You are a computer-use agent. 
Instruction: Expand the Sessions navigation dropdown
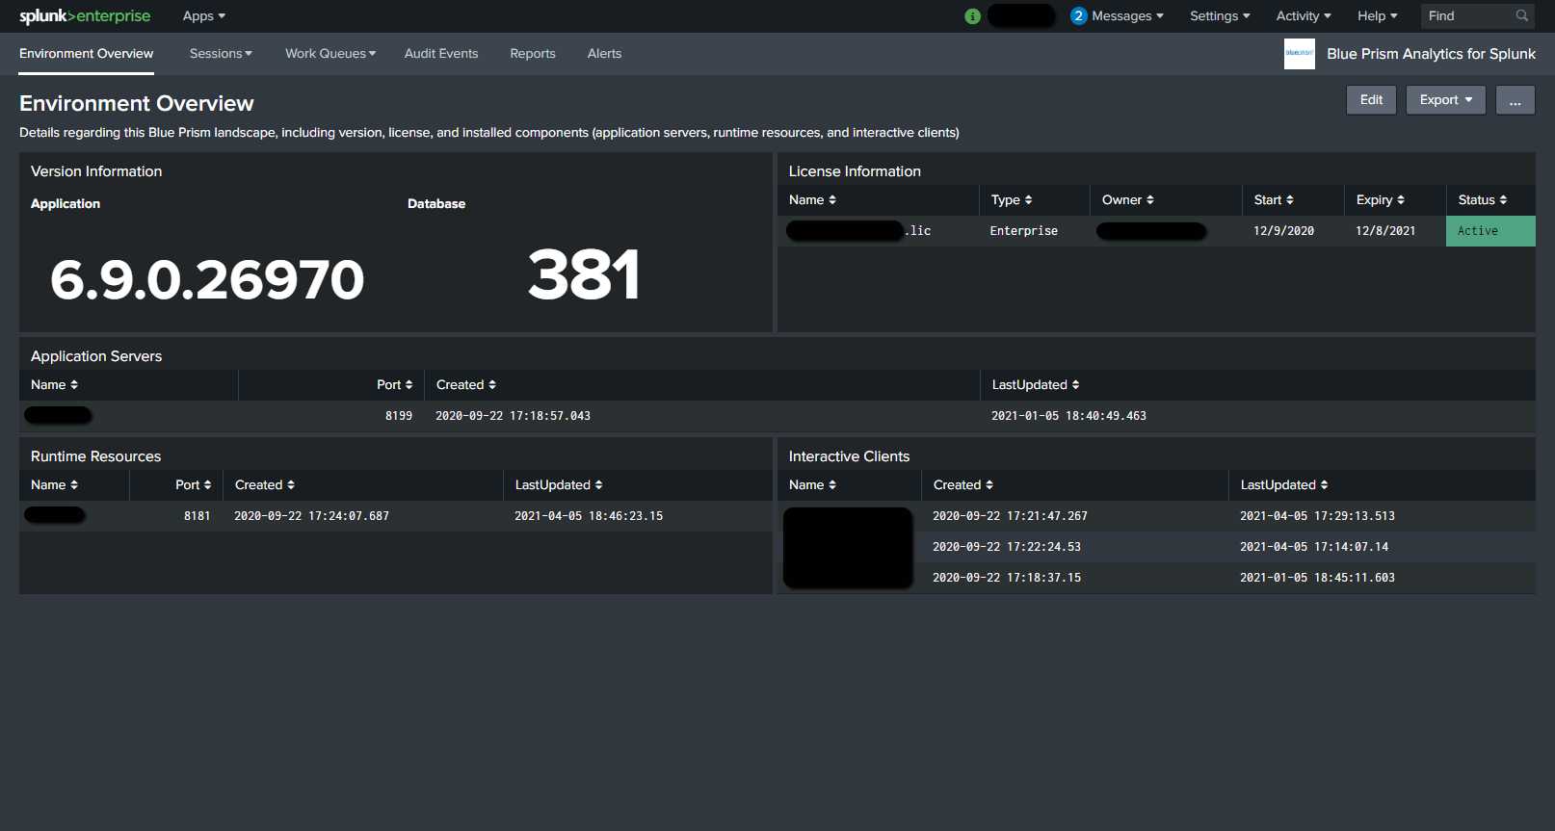point(221,54)
